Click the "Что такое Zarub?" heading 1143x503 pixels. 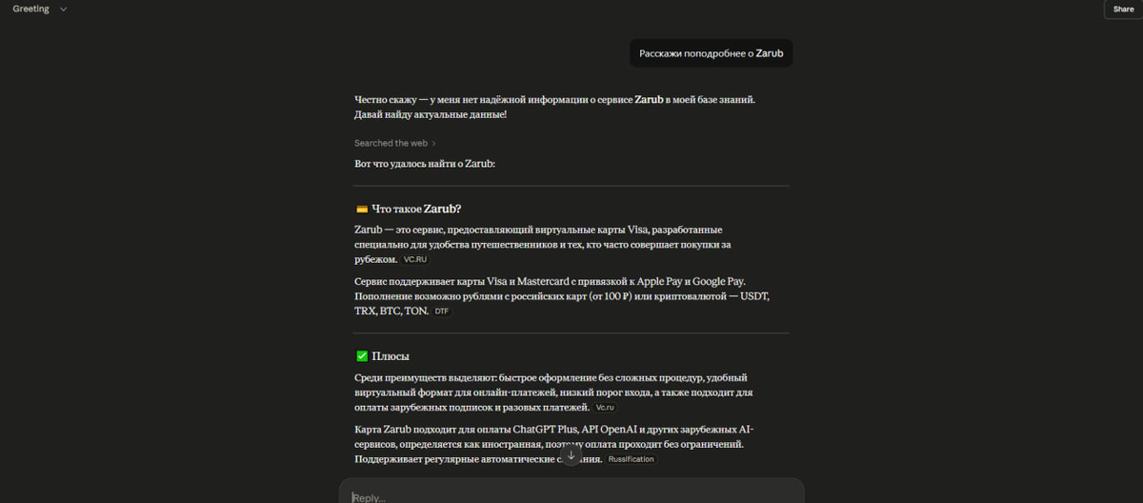pos(421,209)
